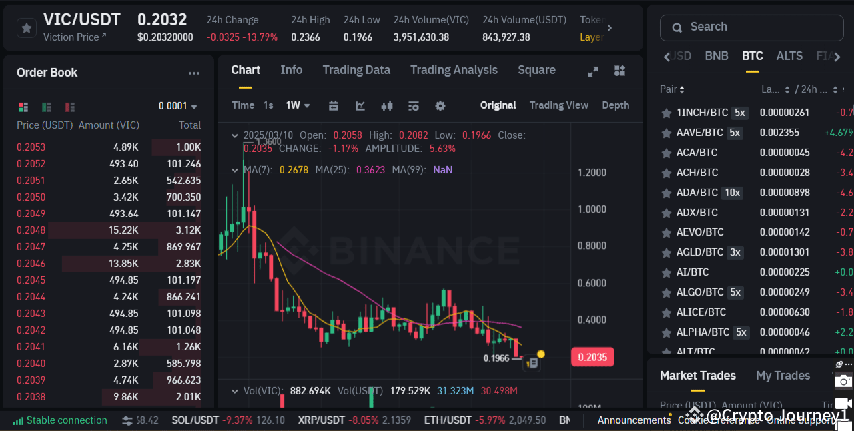Open the My Trades tab

click(783, 375)
